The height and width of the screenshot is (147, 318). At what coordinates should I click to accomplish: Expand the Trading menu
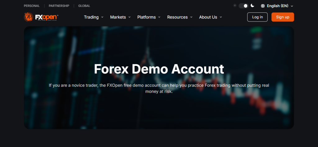(94, 17)
